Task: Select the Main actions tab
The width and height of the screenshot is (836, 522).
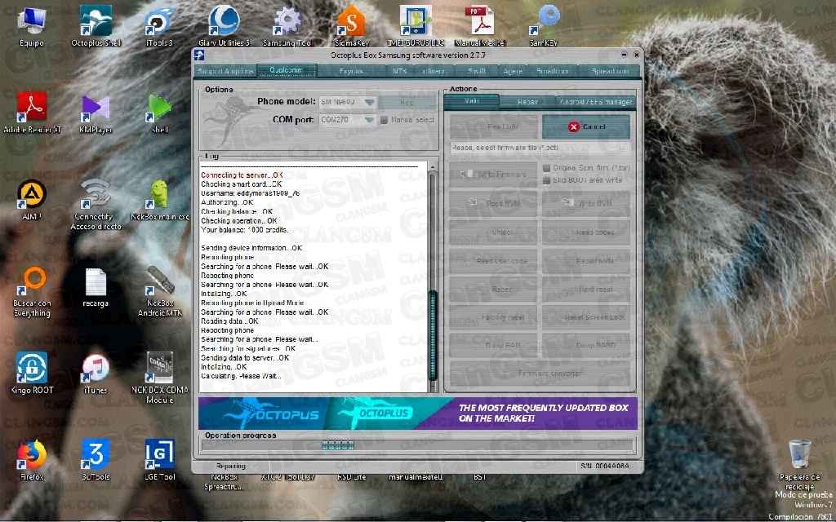Action: pos(471,101)
